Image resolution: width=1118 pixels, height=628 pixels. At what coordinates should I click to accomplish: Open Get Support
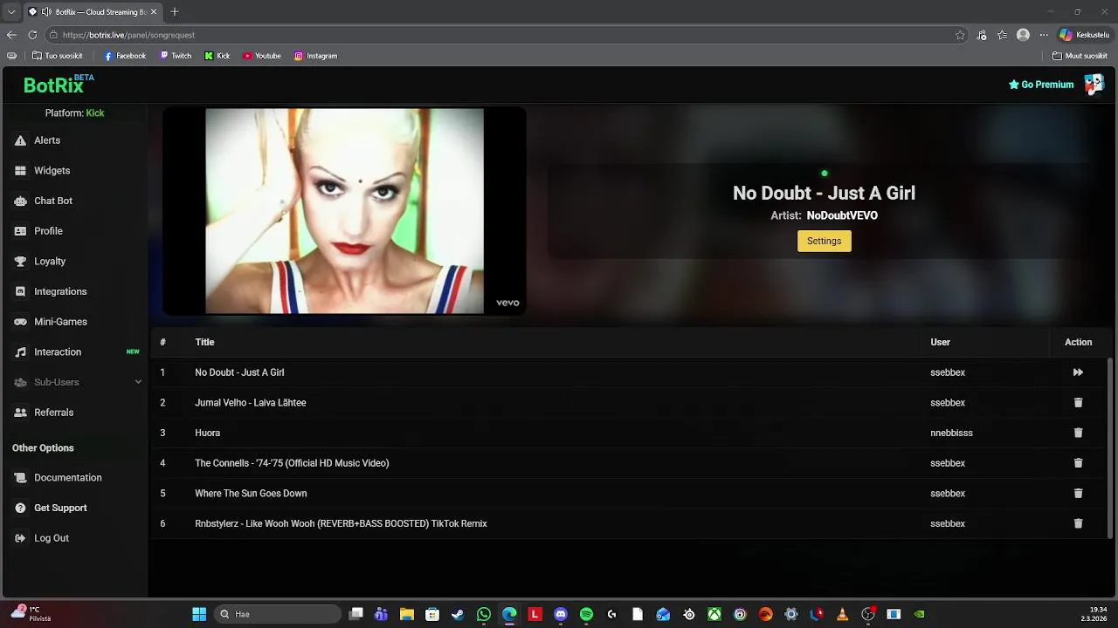(x=60, y=508)
